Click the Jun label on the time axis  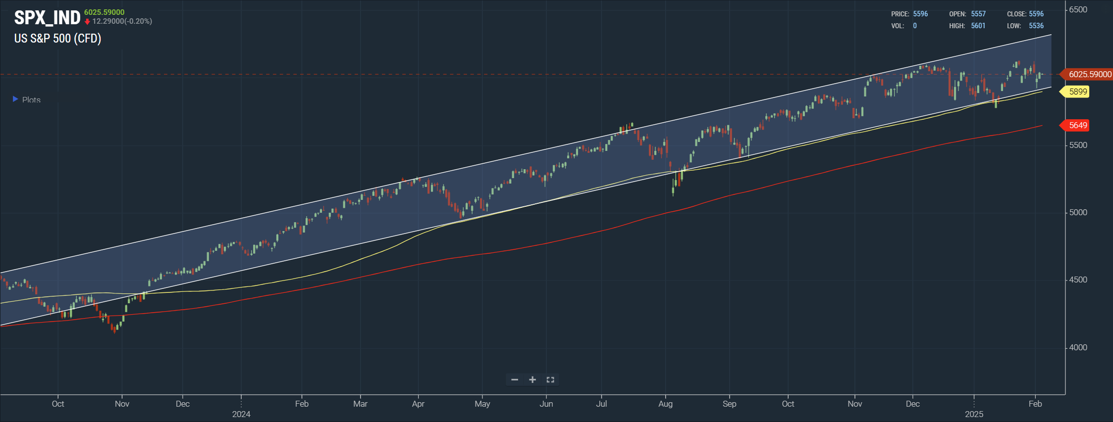tap(546, 404)
